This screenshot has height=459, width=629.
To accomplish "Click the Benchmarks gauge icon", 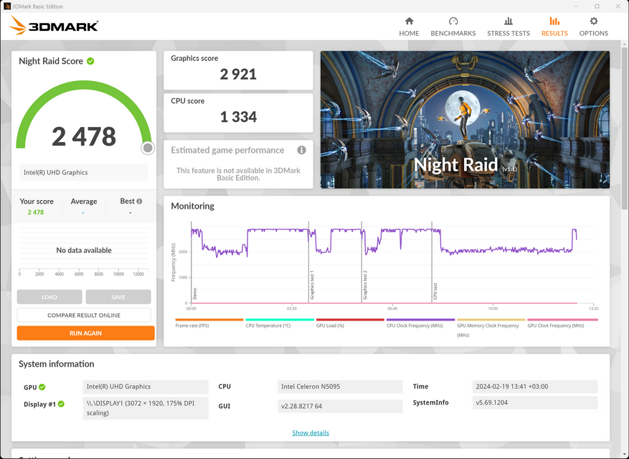I will (x=453, y=21).
